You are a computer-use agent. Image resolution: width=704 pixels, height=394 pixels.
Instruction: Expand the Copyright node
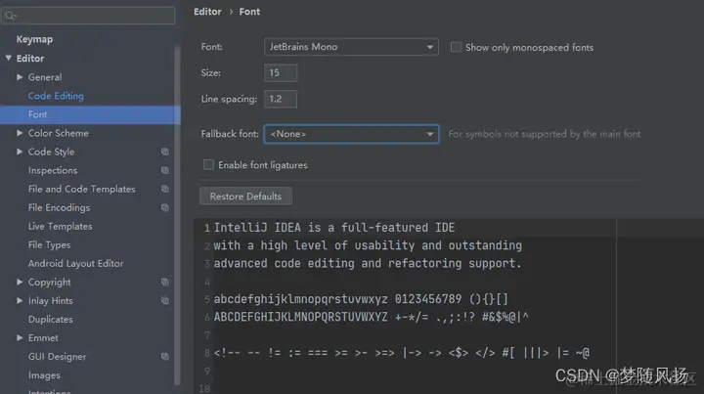[x=20, y=282]
